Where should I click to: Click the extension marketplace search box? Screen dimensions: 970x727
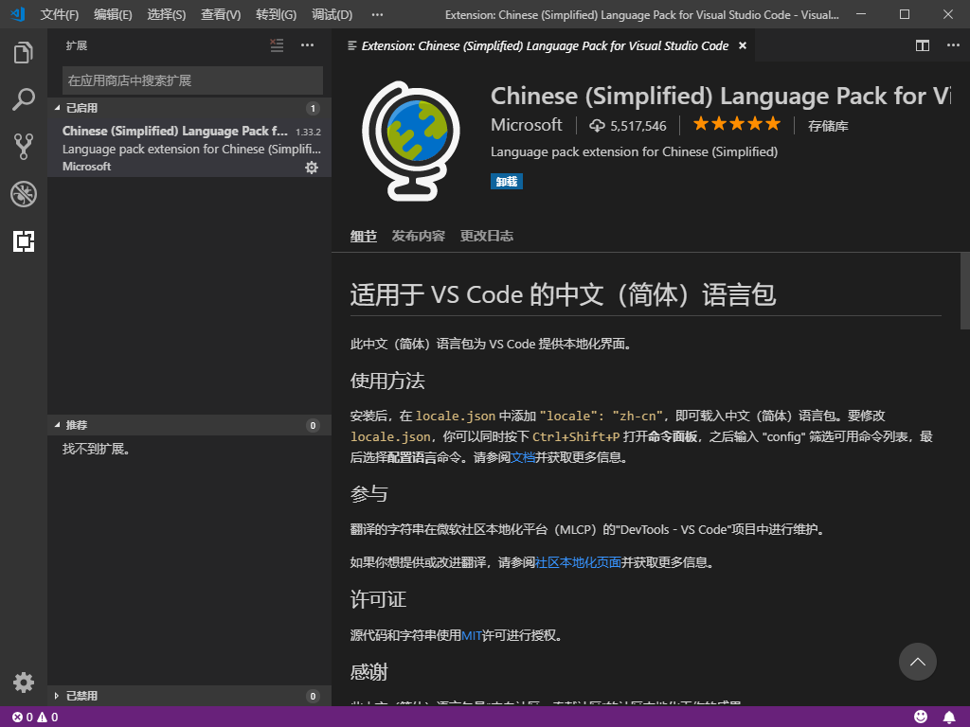[x=192, y=80]
